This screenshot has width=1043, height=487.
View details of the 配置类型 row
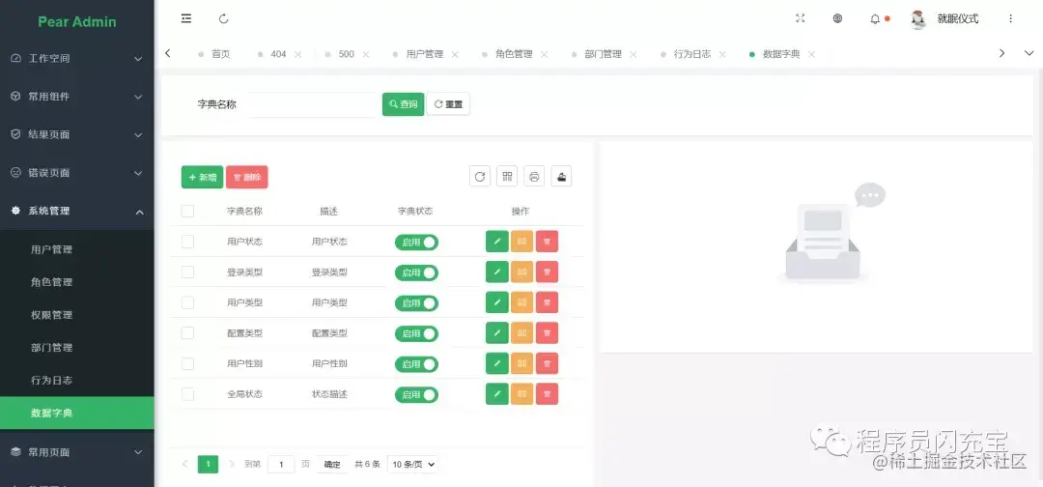(522, 333)
